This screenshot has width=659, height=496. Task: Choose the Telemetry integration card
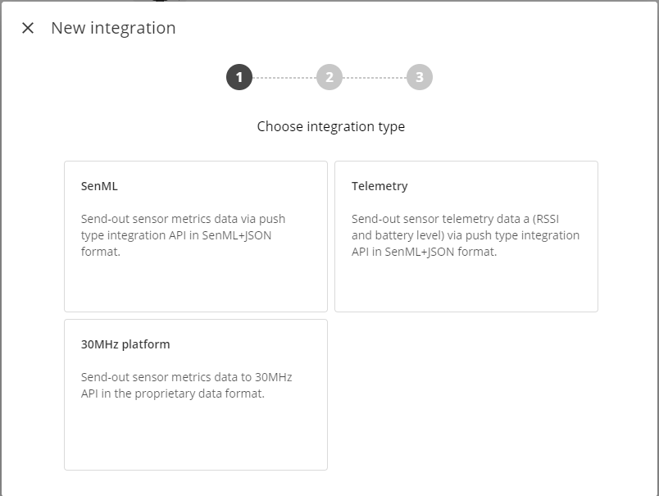point(466,236)
